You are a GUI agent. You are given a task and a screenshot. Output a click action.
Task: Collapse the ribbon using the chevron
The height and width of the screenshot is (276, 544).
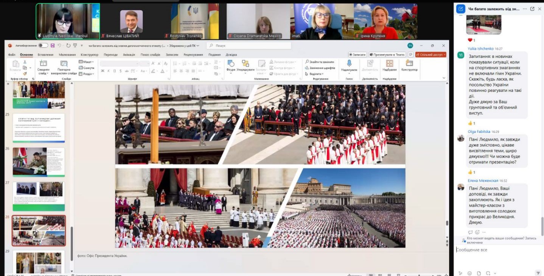444,78
